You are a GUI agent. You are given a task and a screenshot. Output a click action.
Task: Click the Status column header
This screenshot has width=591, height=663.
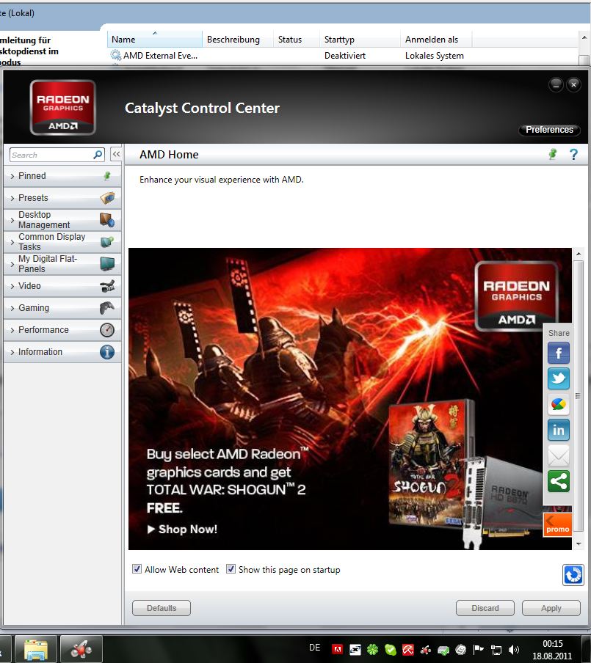tap(297, 40)
